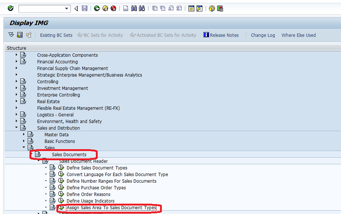Click the Enter (green checkmark) icon
The width and height of the screenshot is (341, 214).
[10, 8]
